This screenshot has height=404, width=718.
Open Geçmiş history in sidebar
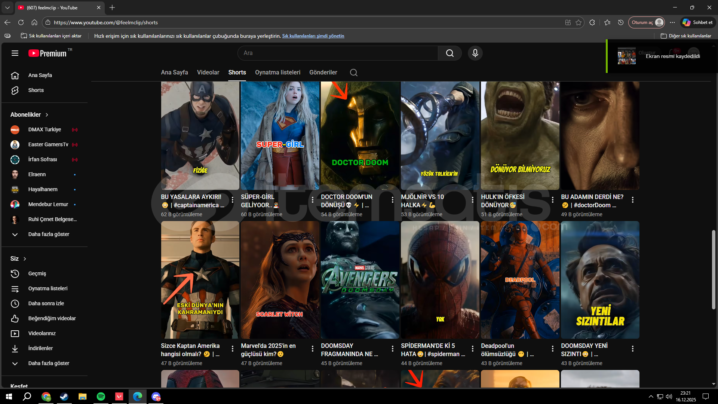pos(37,273)
